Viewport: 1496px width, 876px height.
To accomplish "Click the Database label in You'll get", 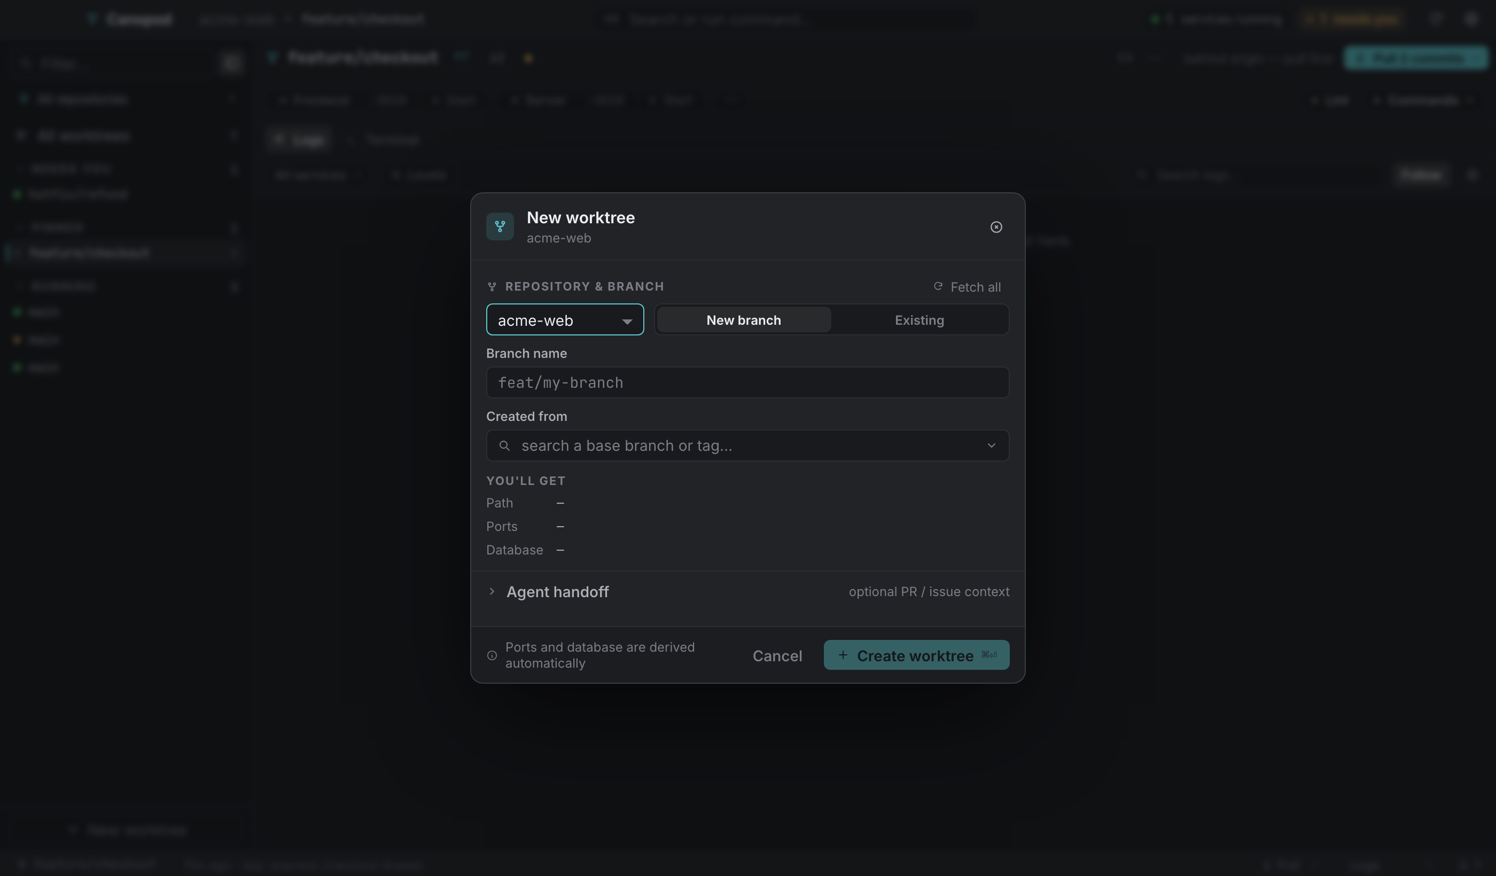I will [x=514, y=550].
